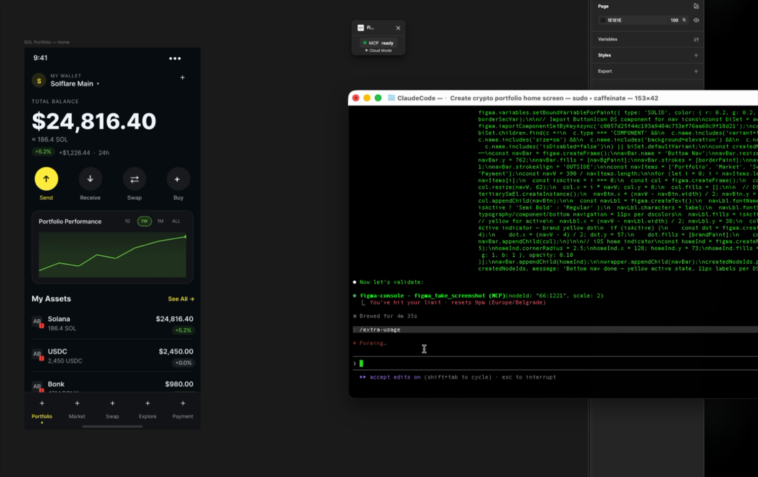758x477 pixels.
Task: Open the Variables settings icon
Action: click(x=696, y=39)
